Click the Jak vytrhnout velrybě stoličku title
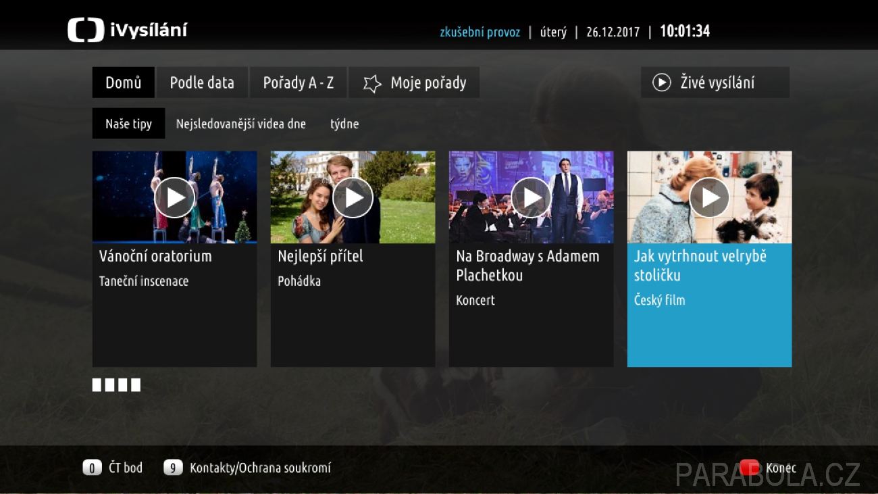Screen dimensions: 878x494 point(700,266)
